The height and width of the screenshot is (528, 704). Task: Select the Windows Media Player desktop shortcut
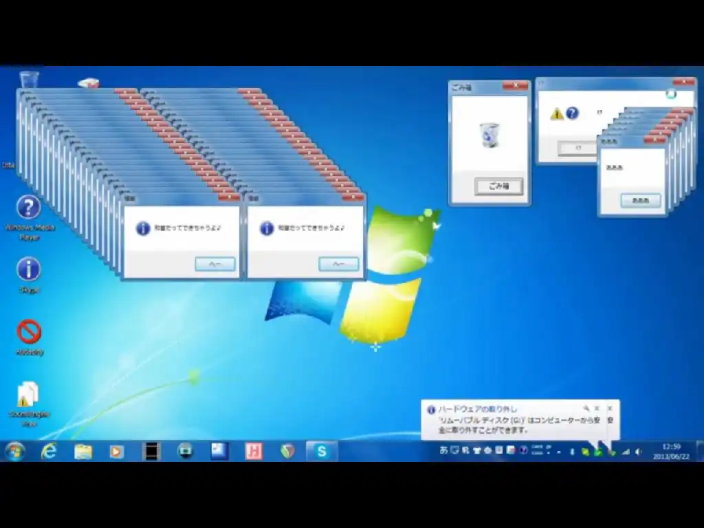pyautogui.click(x=29, y=218)
